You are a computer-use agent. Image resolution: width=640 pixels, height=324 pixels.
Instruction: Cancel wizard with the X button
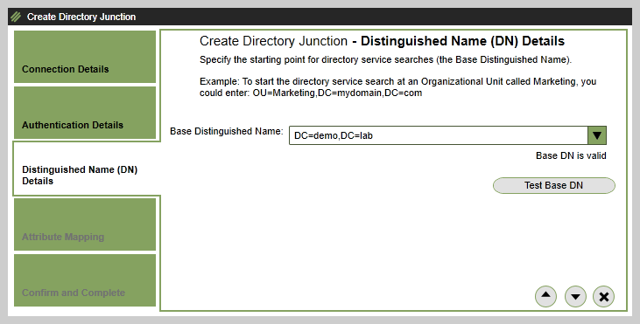604,296
